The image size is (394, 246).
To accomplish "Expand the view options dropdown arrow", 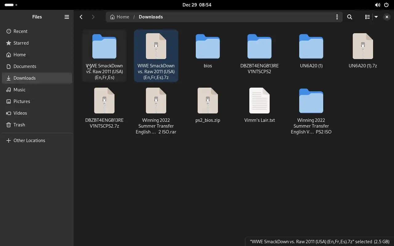I will 376,17.
